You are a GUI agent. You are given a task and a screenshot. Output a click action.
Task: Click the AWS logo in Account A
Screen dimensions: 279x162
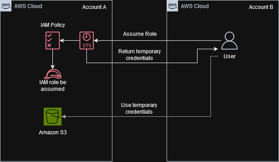(x=6, y=6)
